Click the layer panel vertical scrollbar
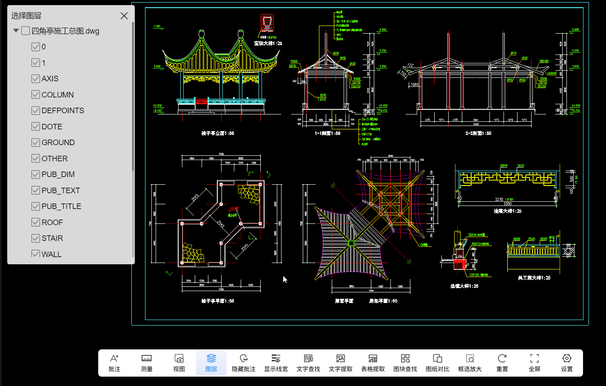606x386 pixels. (x=133, y=98)
